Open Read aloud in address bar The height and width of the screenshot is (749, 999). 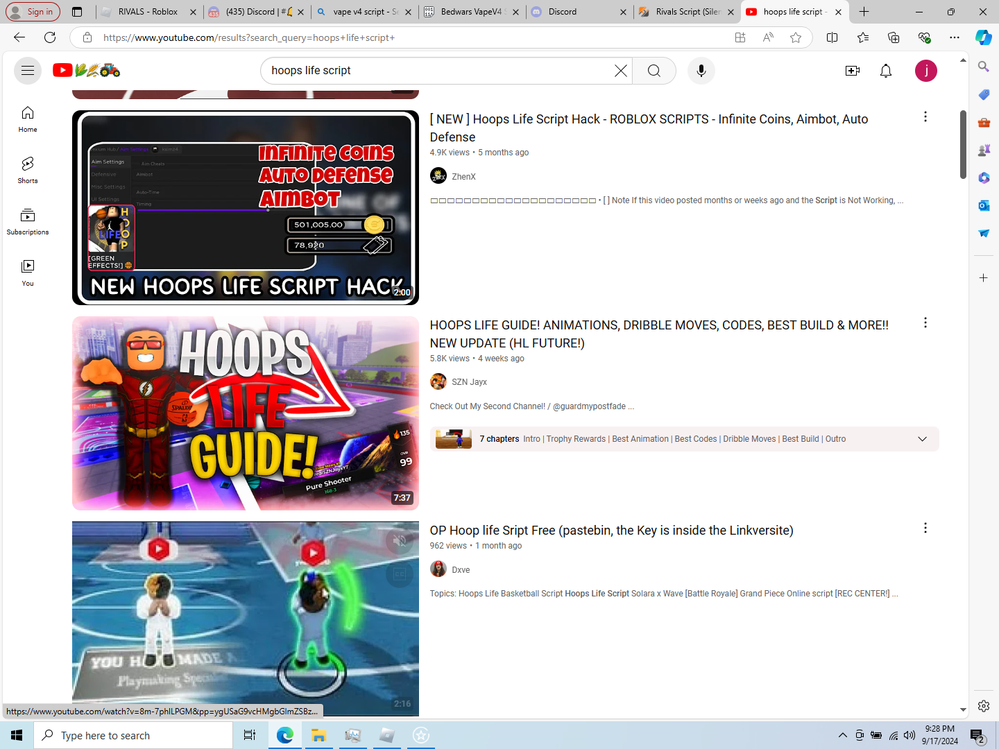(768, 37)
